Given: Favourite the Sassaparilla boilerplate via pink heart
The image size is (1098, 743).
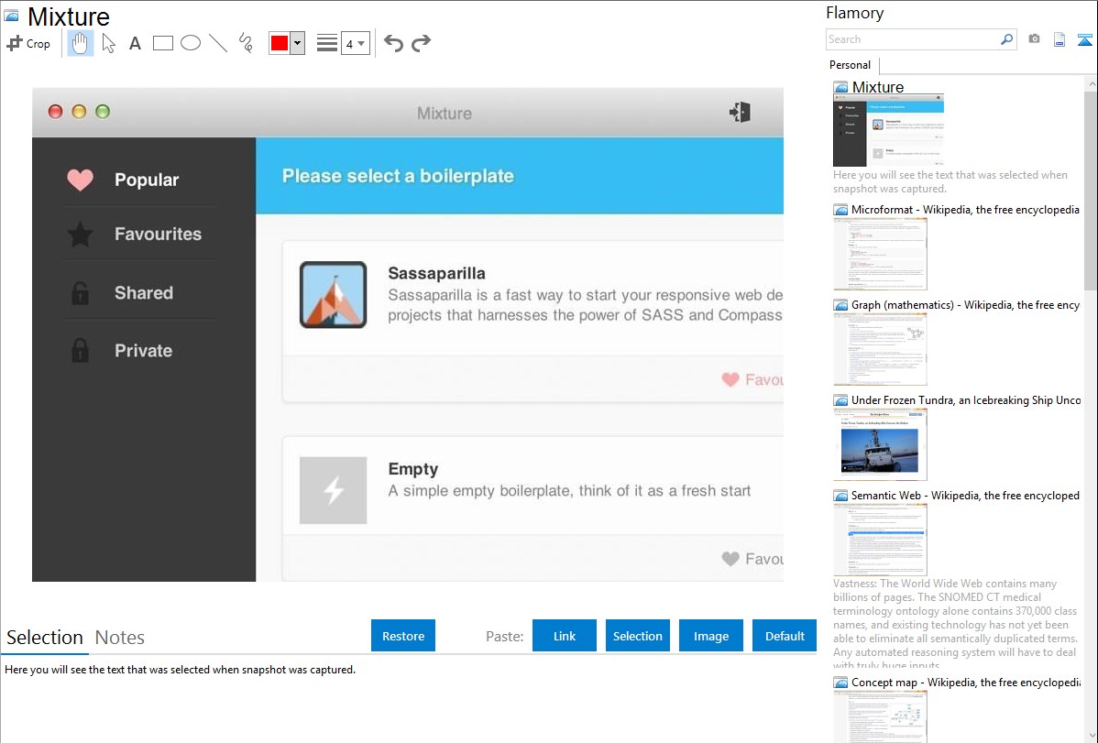Looking at the screenshot, I should tap(730, 379).
